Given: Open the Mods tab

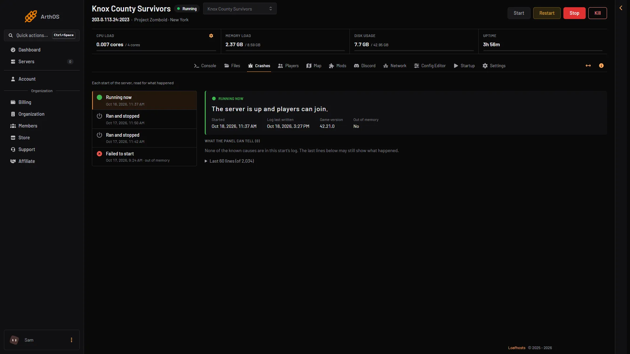Looking at the screenshot, I should (x=337, y=66).
